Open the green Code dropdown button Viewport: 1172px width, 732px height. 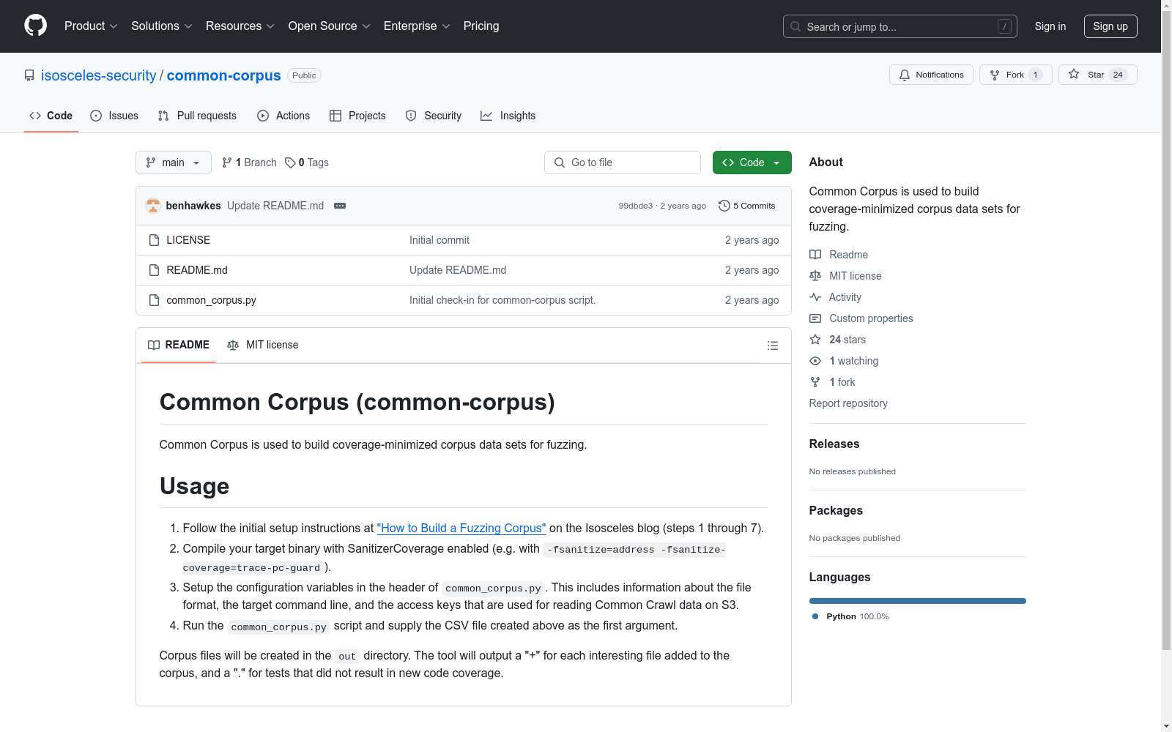752,163
